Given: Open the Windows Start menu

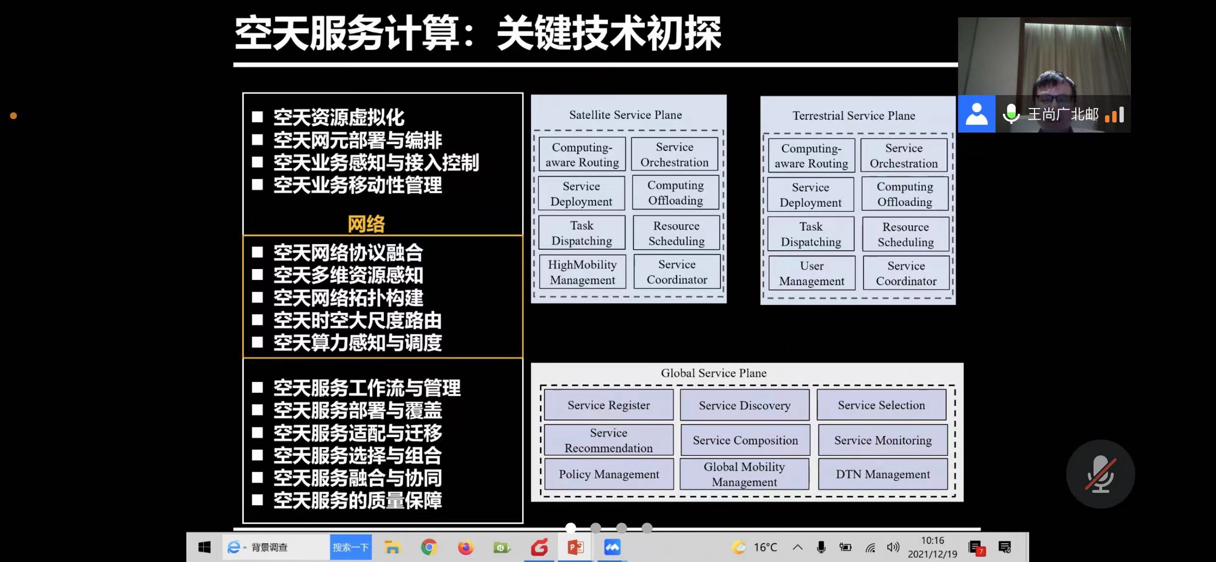Looking at the screenshot, I should coord(205,547).
